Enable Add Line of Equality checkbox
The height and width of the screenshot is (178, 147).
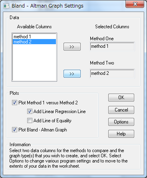(x=30, y=121)
